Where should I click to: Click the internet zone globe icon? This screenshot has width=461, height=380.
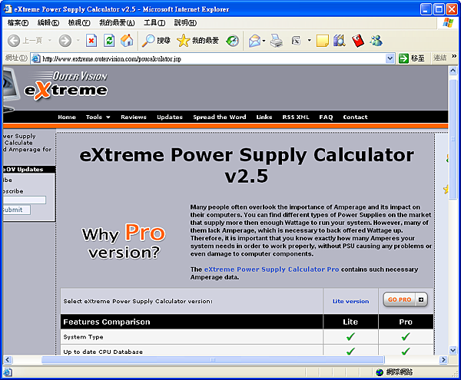[x=380, y=372]
